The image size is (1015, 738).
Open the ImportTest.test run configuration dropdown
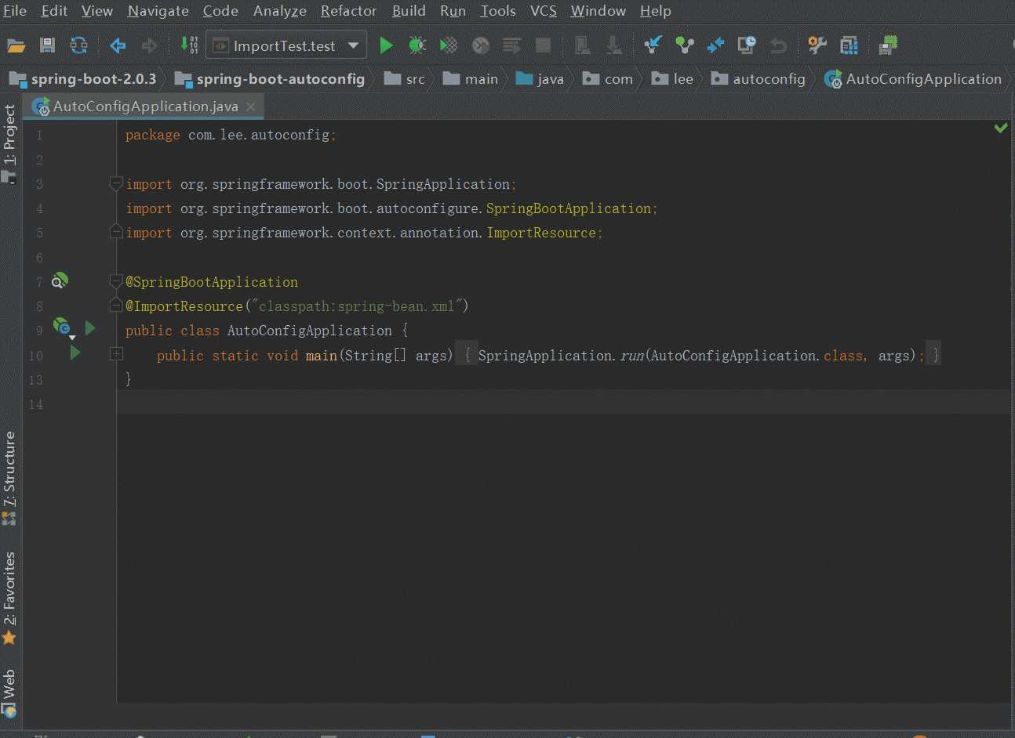tap(286, 45)
